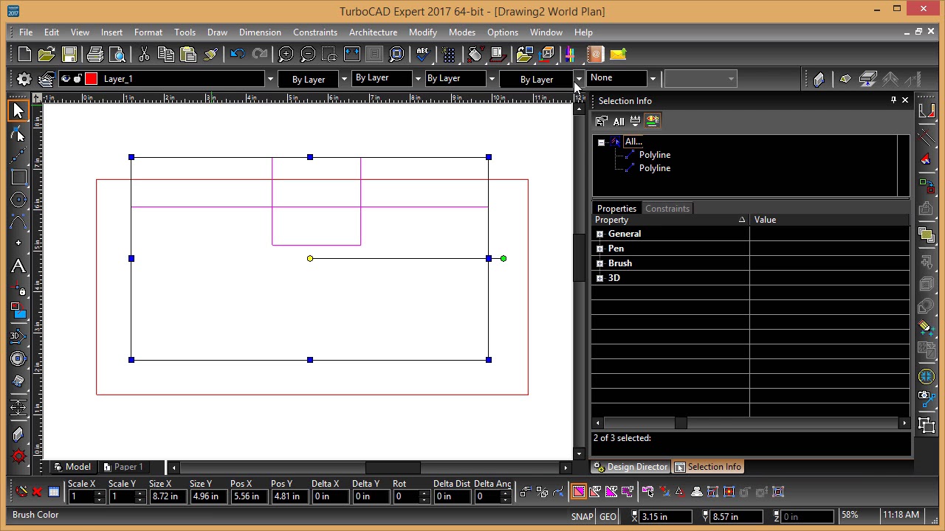Activate the Format Painter brush icon
The image size is (945, 531).
click(x=210, y=54)
